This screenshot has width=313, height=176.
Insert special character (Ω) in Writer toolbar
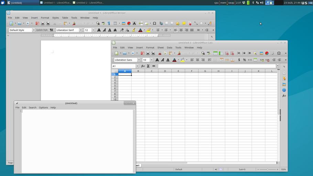pyautogui.click(x=154, y=23)
